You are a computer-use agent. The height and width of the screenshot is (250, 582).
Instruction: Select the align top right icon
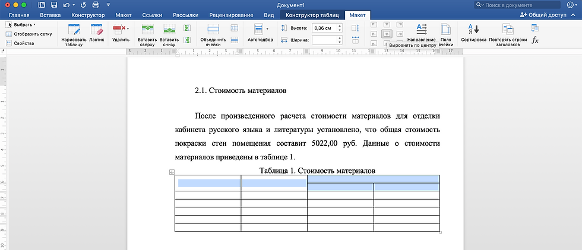[x=399, y=24]
